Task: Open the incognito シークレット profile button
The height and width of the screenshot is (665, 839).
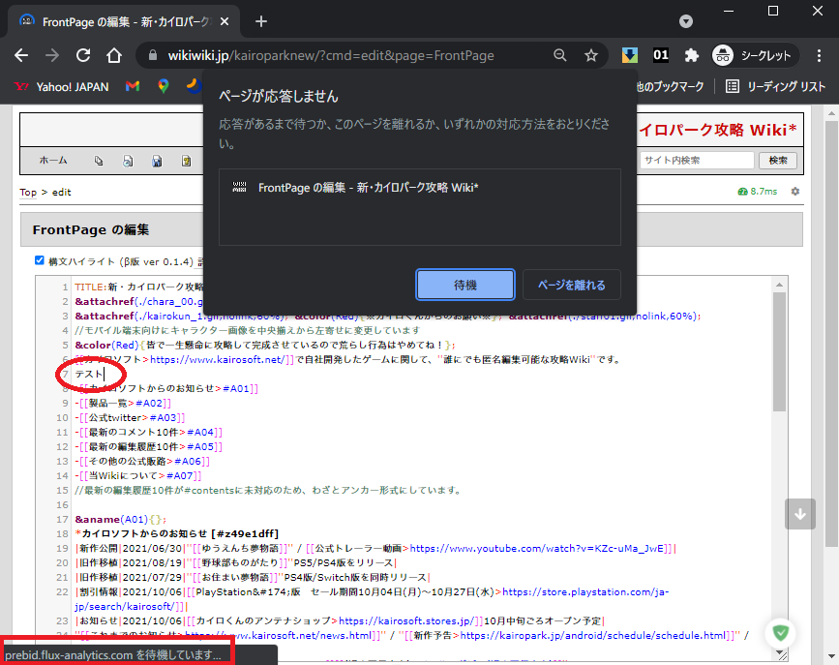Action: pyautogui.click(x=755, y=55)
